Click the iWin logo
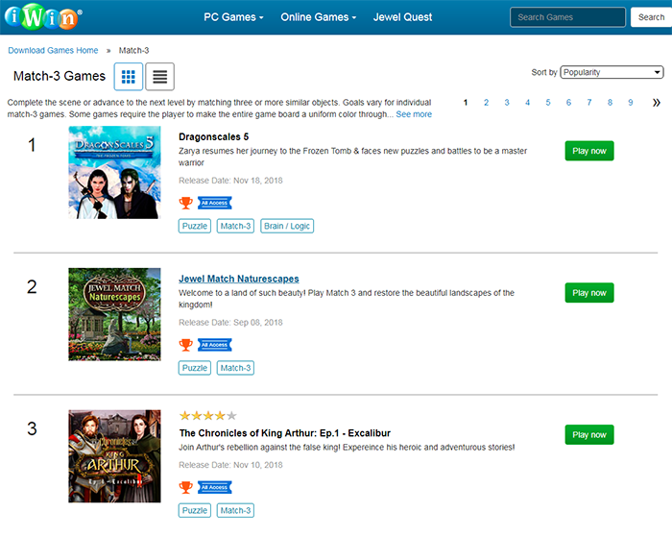This screenshot has width=672, height=537. [43, 17]
